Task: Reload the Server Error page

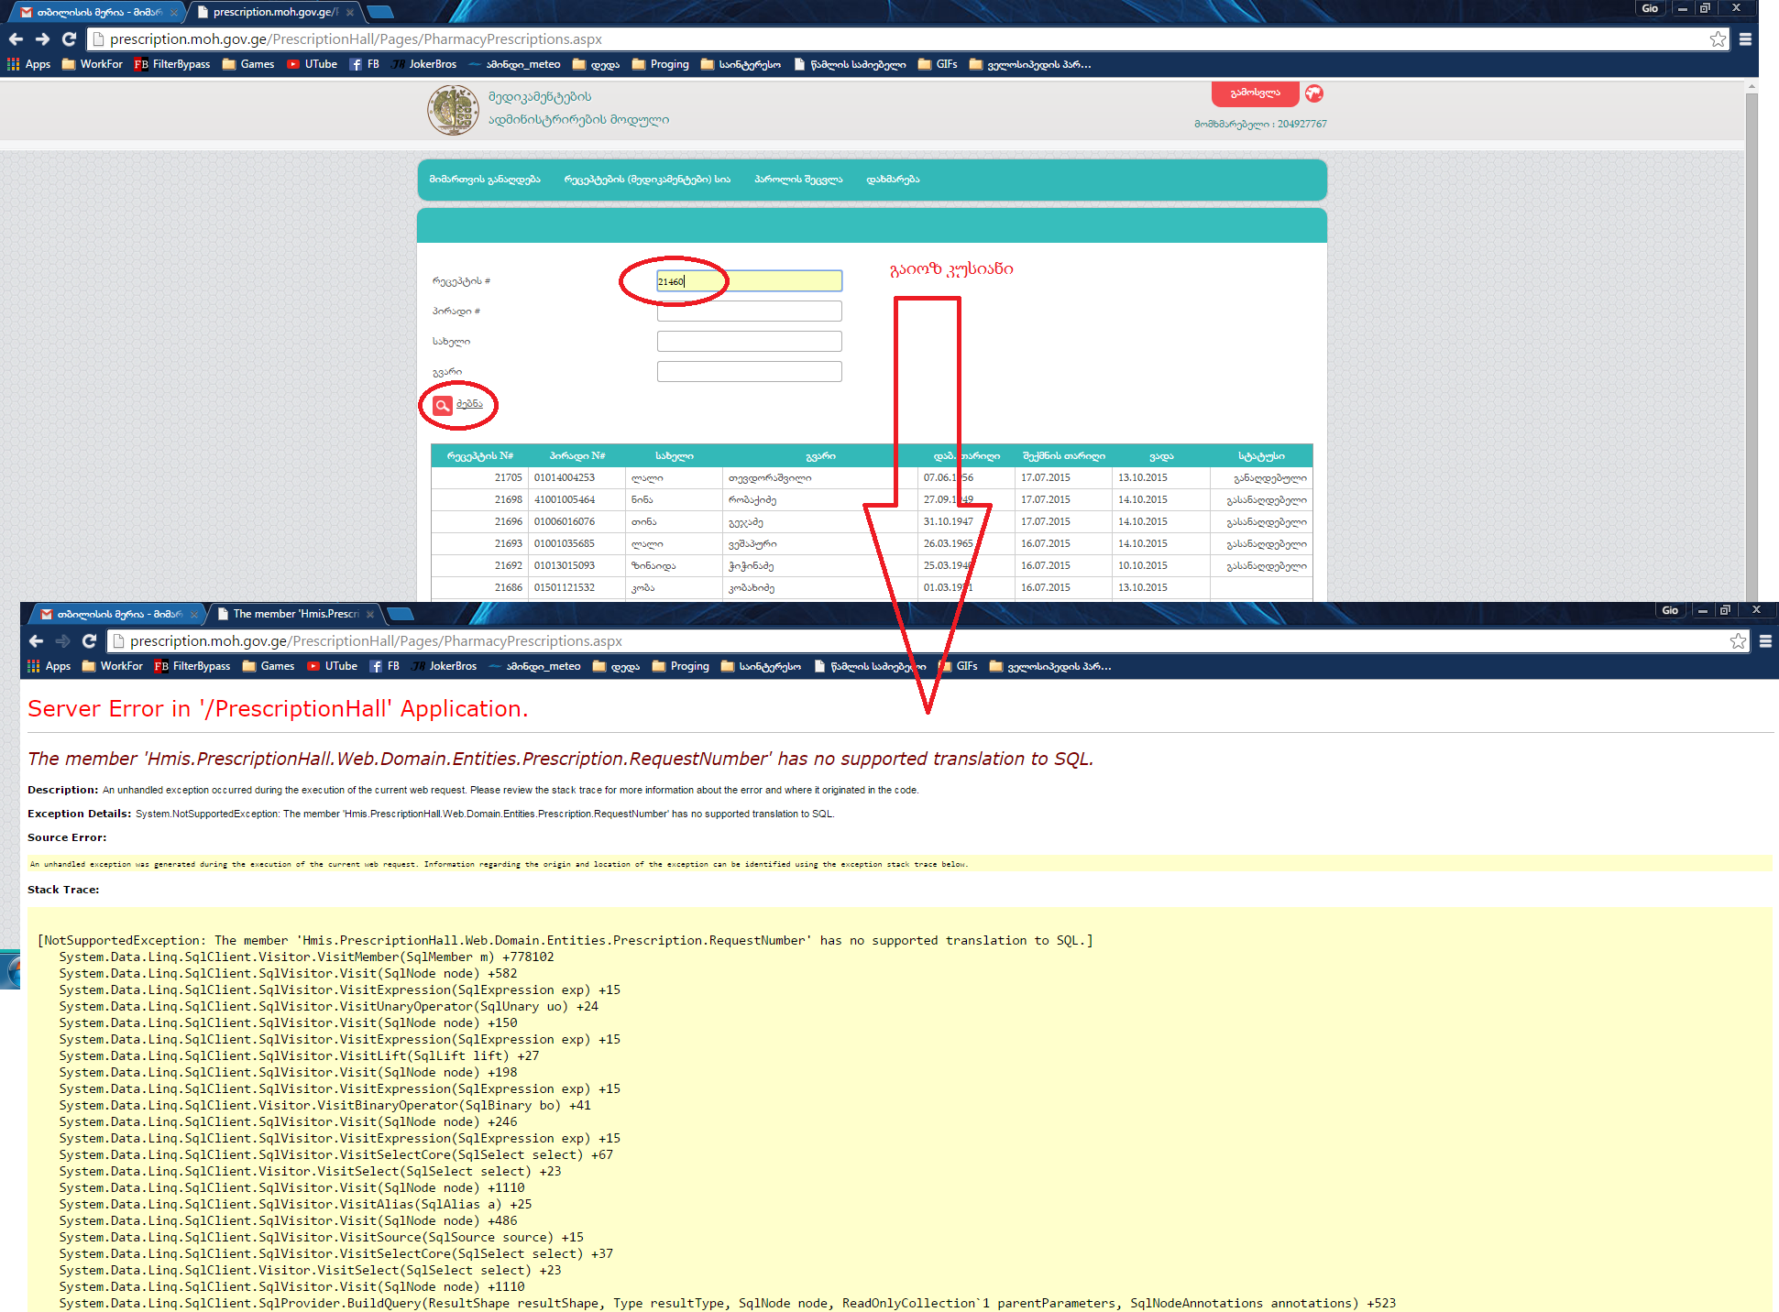Action: pyautogui.click(x=89, y=641)
